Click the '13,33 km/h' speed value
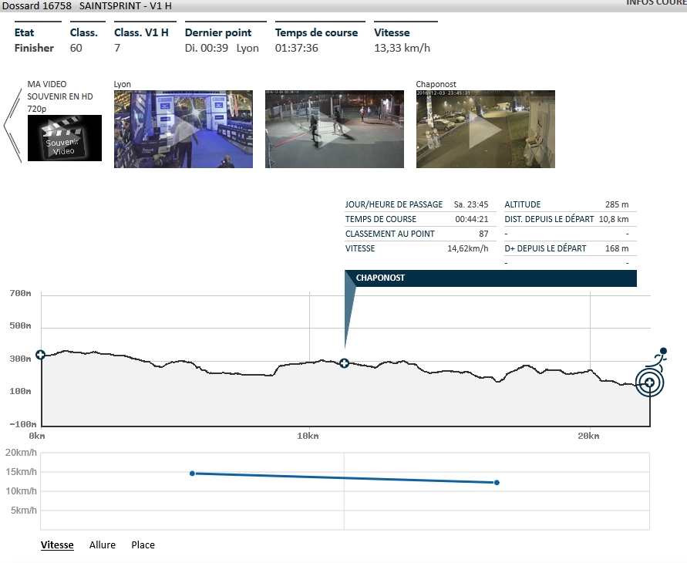Viewport: 687px width, 563px height. tap(402, 48)
